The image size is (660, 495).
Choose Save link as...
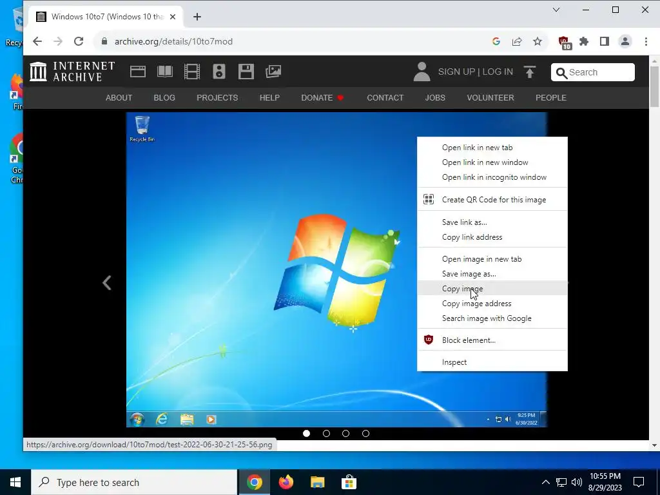pos(492,222)
